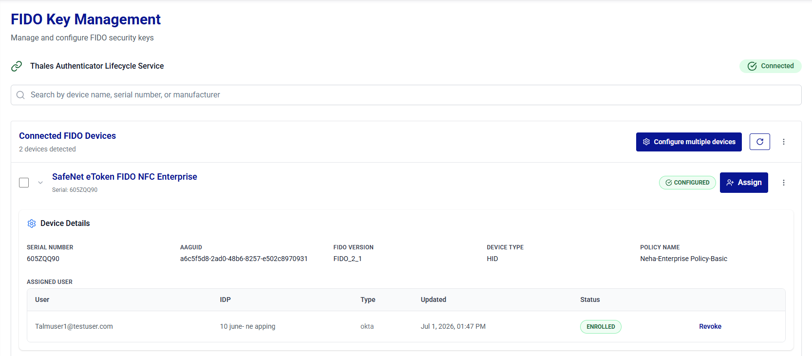The width and height of the screenshot is (812, 356).
Task: Focus the device search input field
Action: (x=406, y=95)
